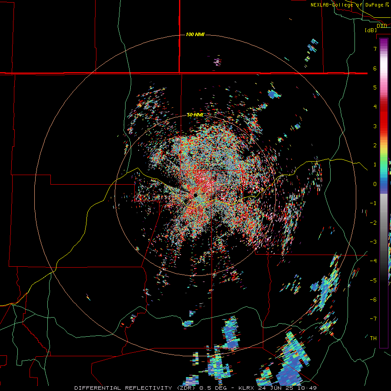Screen dimensions: 391x391
Task: Click the -2 value on color scale
Action: coord(373,223)
